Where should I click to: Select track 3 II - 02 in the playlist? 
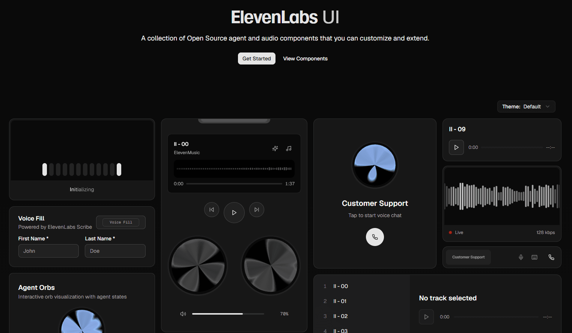click(x=362, y=316)
